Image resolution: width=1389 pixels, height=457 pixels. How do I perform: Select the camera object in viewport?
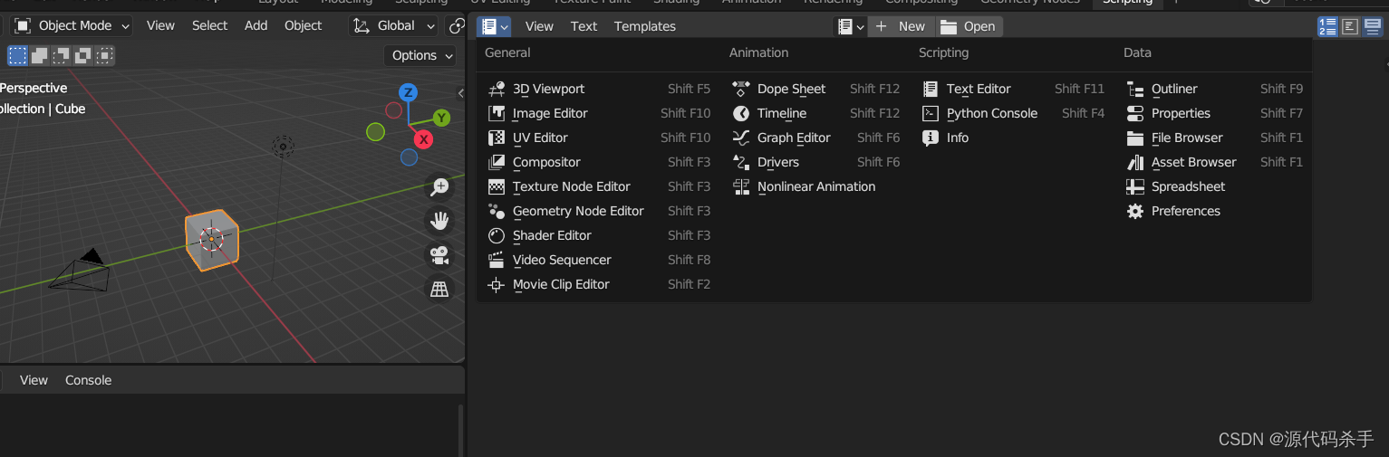[x=80, y=271]
